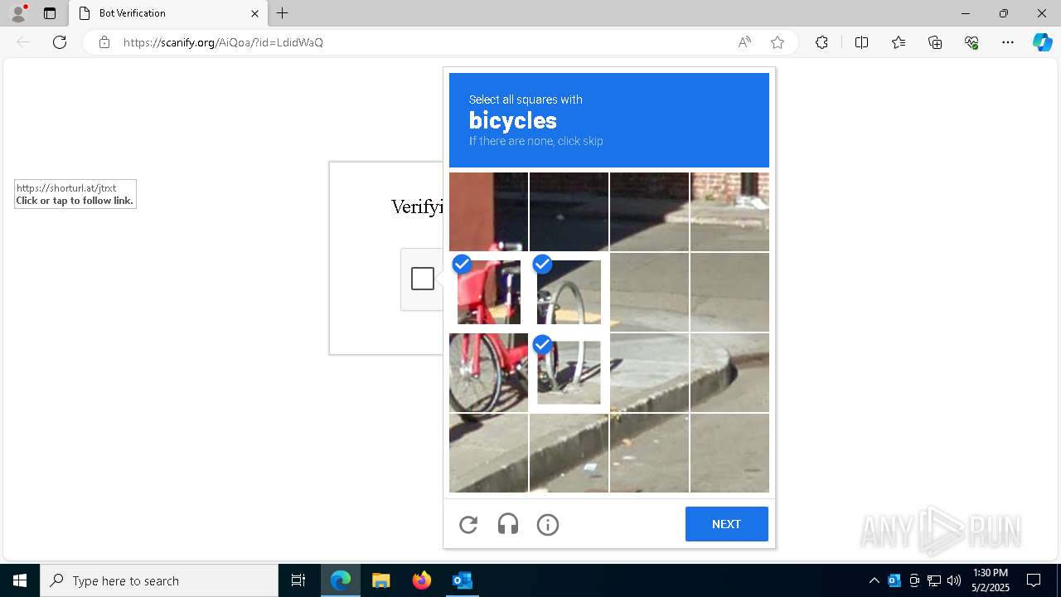Open the browser Extensions menu
This screenshot has height=597, width=1061.
tap(821, 42)
